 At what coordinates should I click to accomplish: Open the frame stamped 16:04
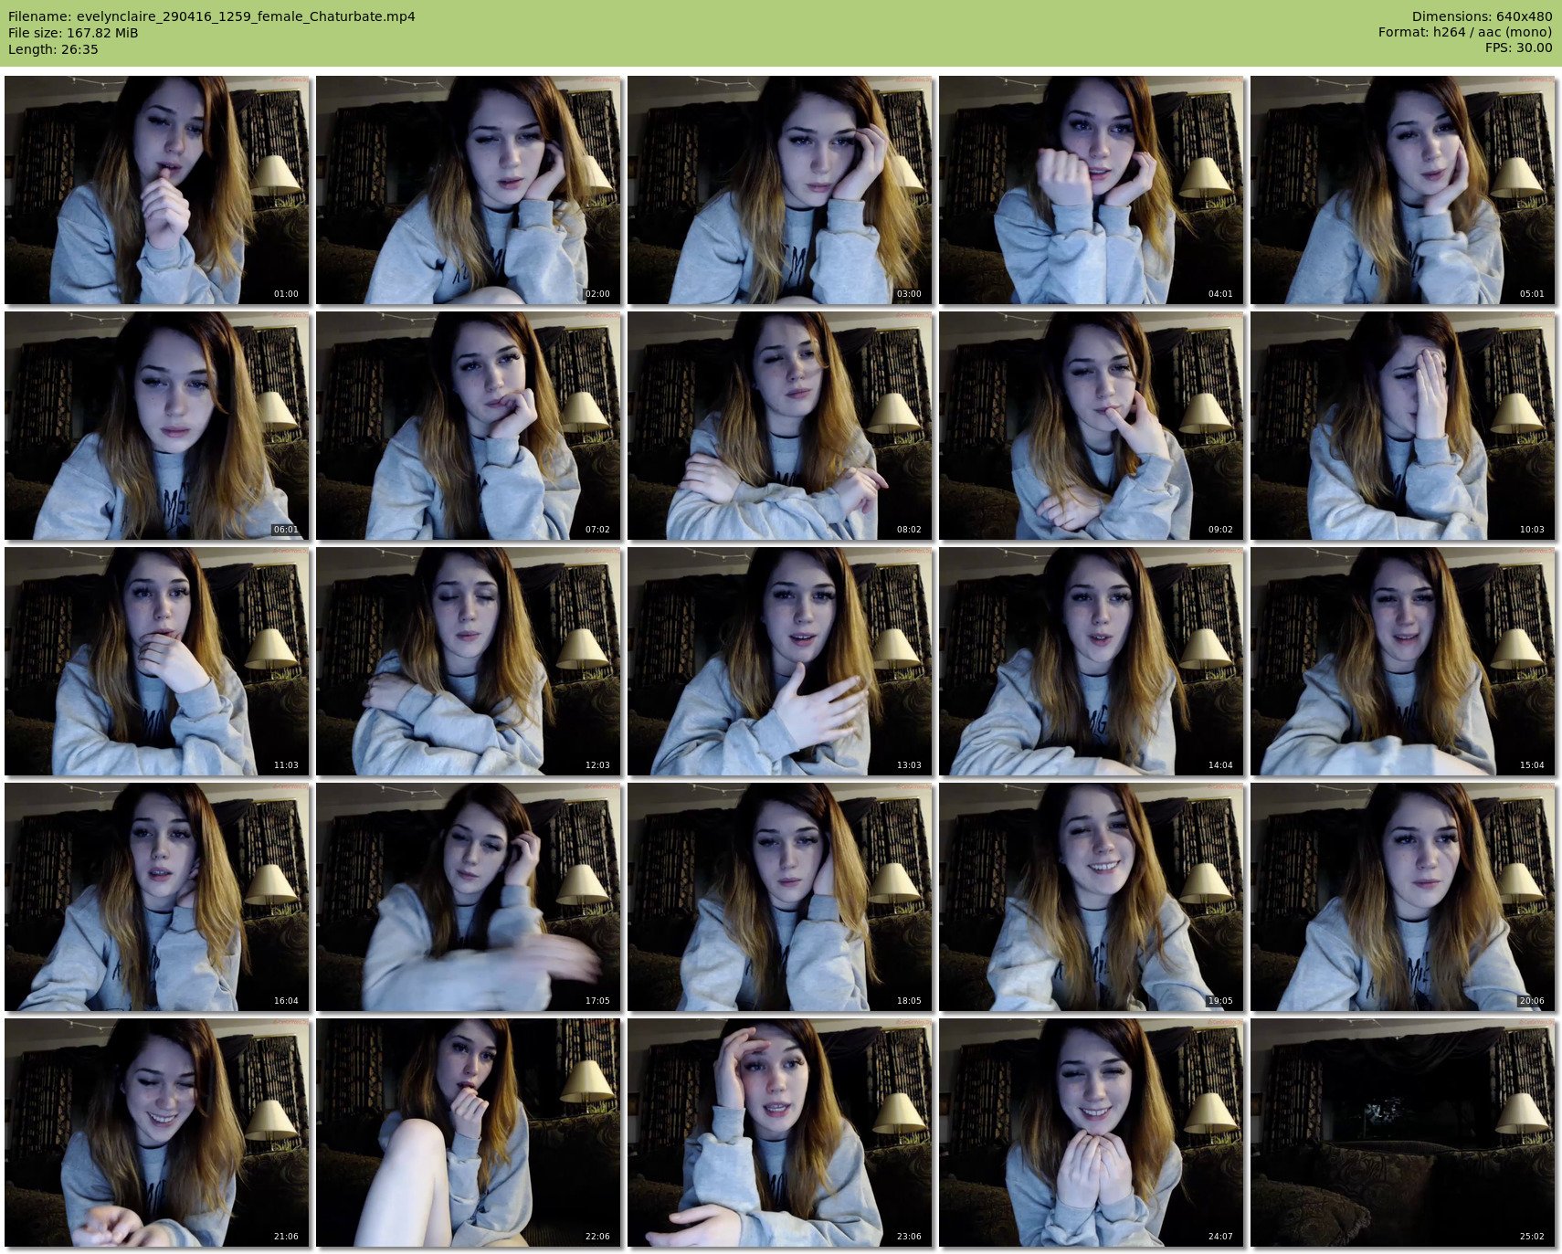157,897
